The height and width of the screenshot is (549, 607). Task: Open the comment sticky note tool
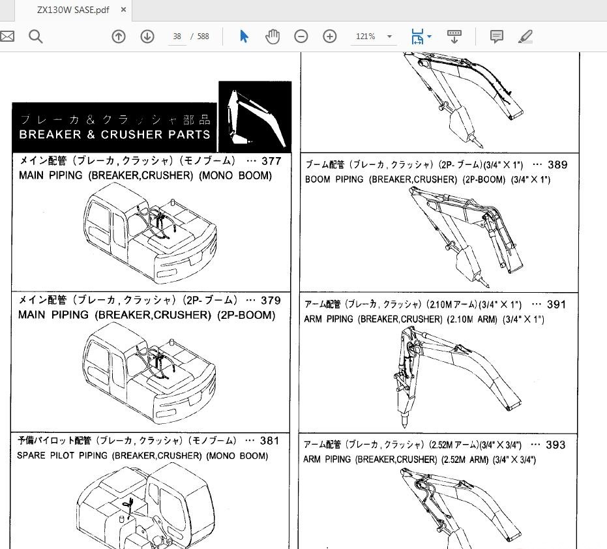click(497, 36)
